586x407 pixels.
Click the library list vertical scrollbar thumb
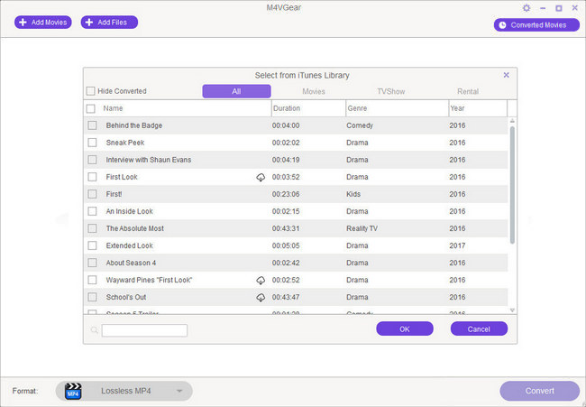[x=512, y=185]
